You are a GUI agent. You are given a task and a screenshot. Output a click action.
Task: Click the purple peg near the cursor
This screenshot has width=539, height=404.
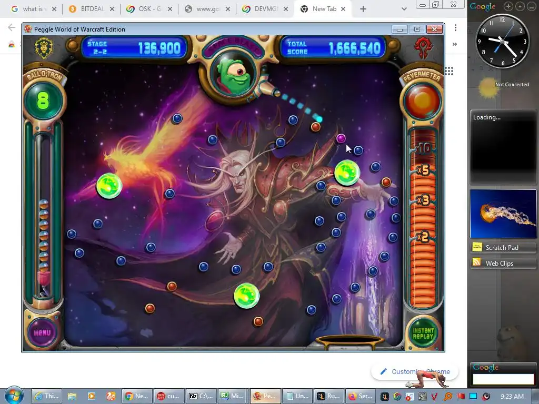pos(341,138)
